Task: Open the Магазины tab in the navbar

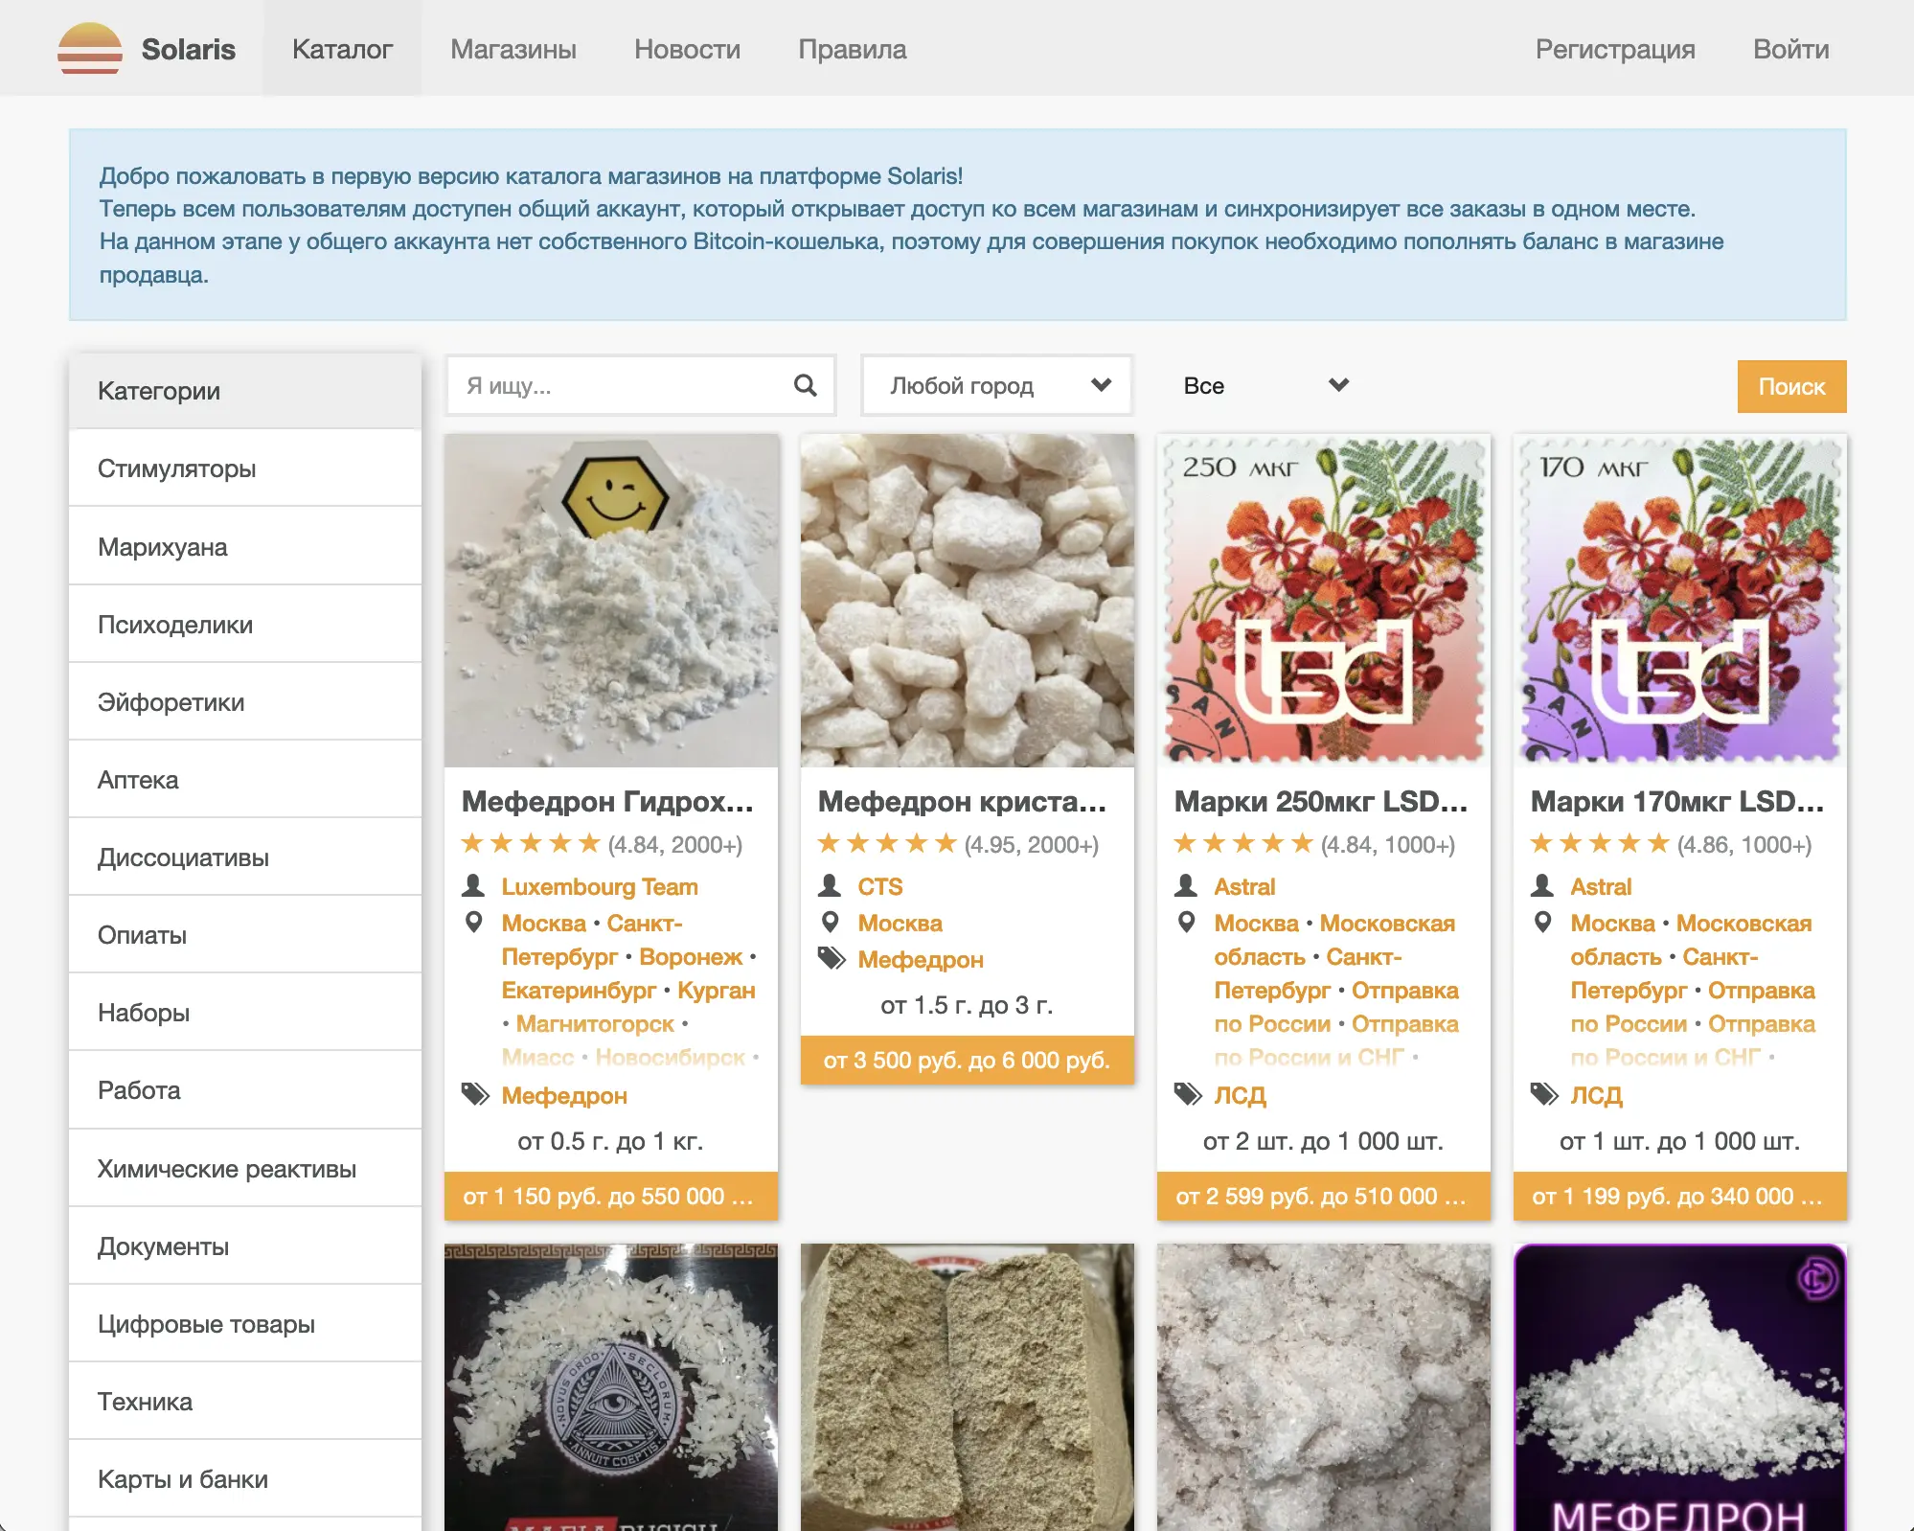Action: pos(513,49)
